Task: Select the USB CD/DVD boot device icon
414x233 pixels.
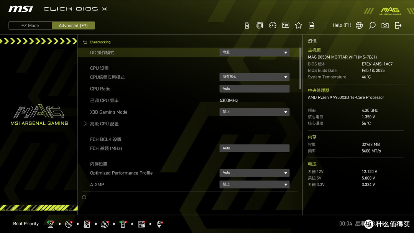Action: (105, 224)
